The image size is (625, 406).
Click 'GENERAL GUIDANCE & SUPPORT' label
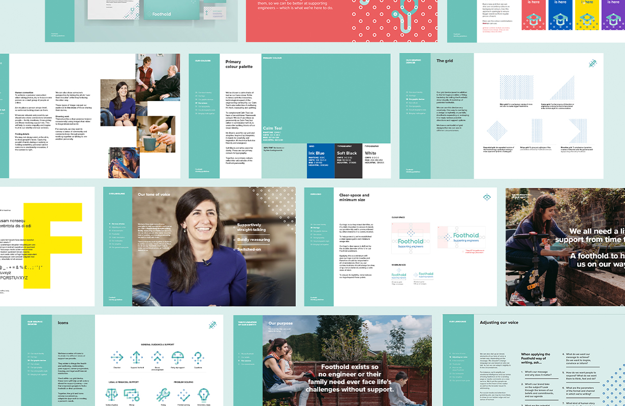158,345
